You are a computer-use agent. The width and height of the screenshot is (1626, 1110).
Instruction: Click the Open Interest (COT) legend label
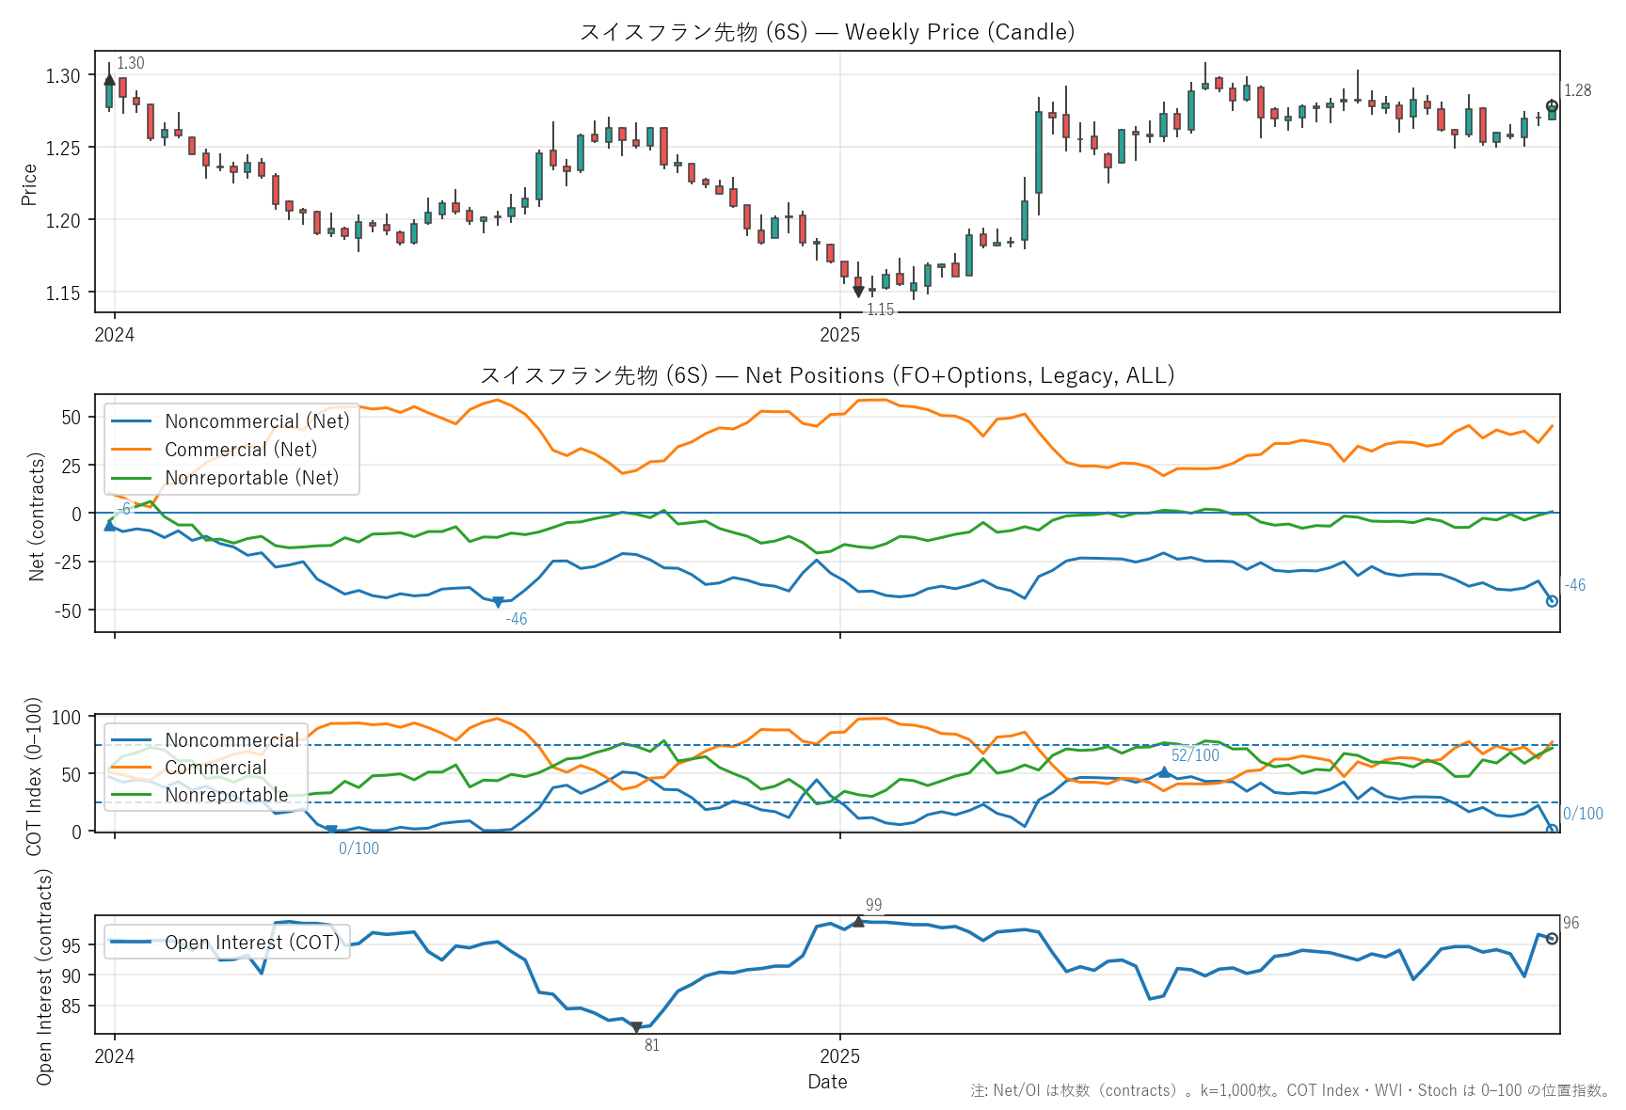(x=251, y=943)
